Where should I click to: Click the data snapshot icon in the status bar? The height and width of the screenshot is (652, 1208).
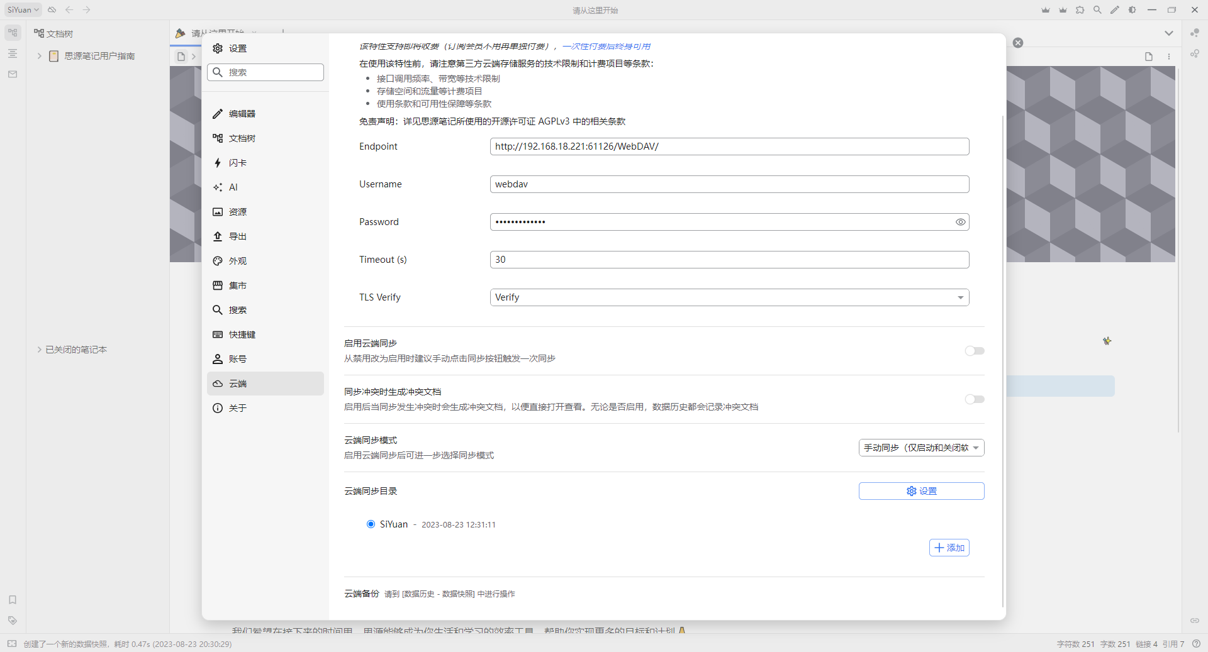pos(12,644)
